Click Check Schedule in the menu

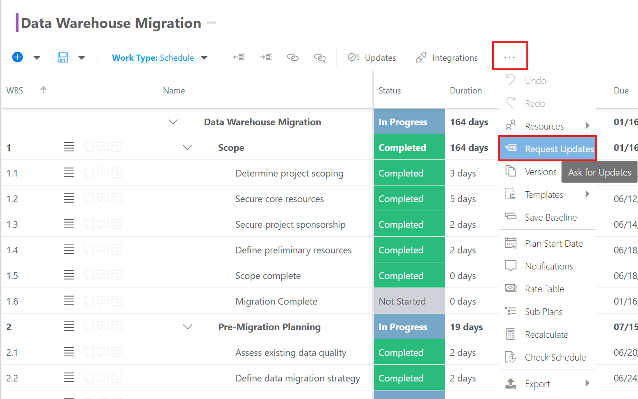[555, 357]
